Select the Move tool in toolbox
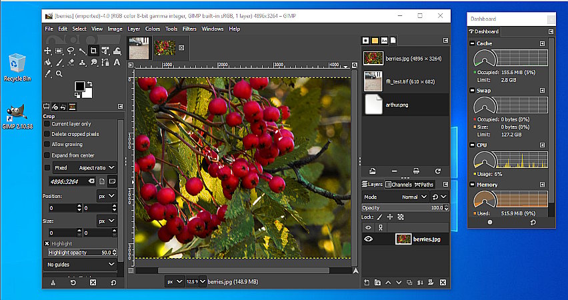The height and width of the screenshot is (300, 568). click(47, 51)
